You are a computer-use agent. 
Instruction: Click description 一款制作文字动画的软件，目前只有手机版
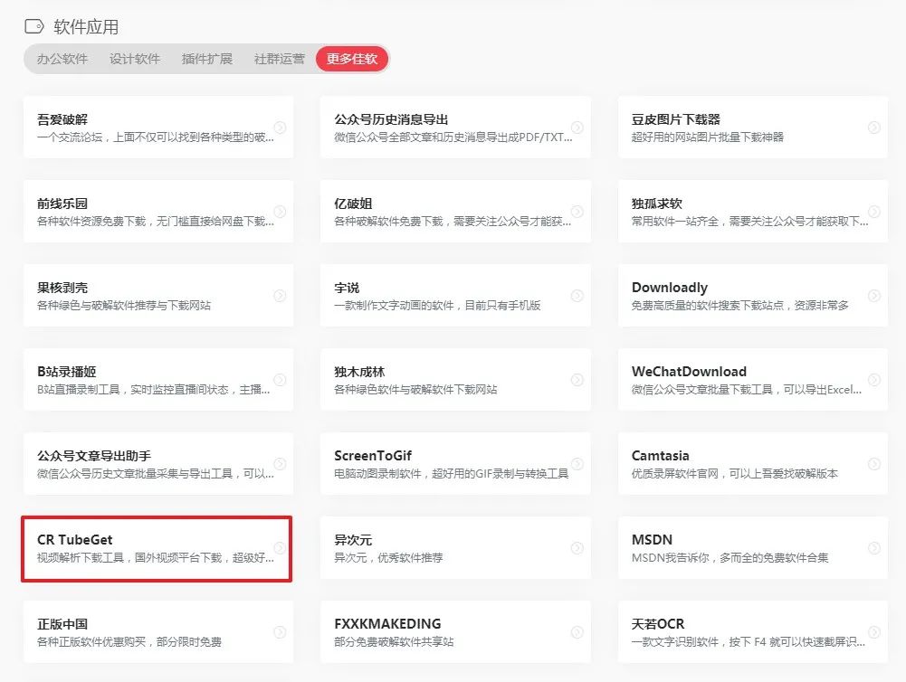437,306
